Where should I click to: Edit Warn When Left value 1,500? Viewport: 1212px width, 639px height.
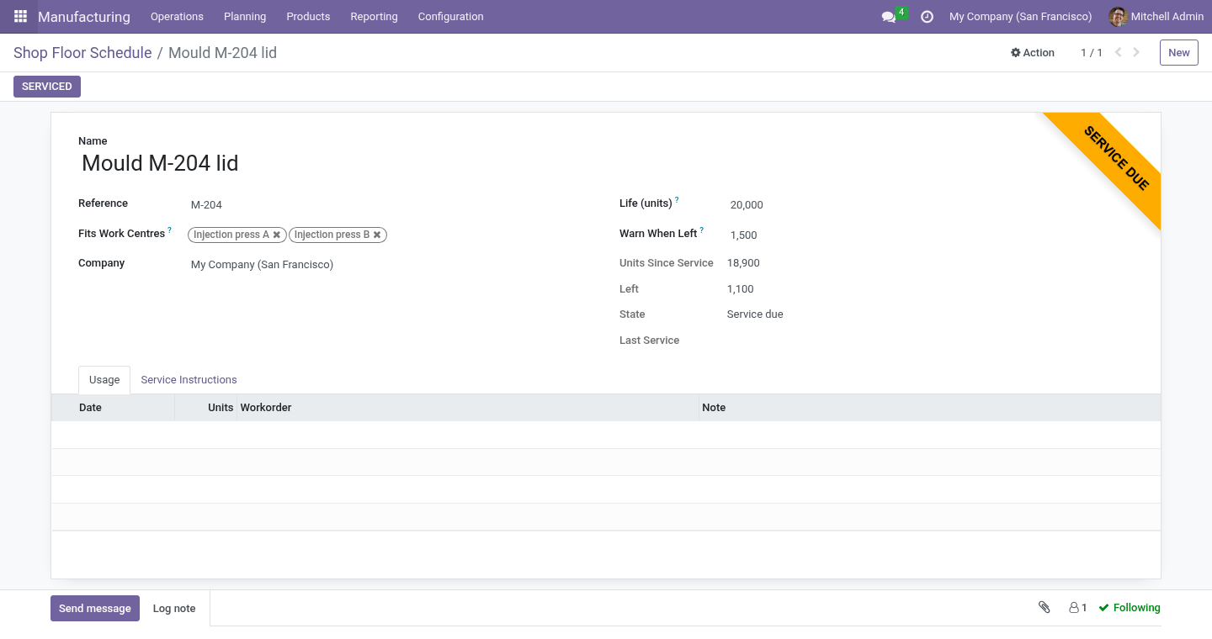(x=930, y=235)
